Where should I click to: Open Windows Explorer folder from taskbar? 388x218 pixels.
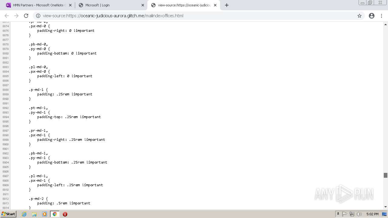point(34,214)
